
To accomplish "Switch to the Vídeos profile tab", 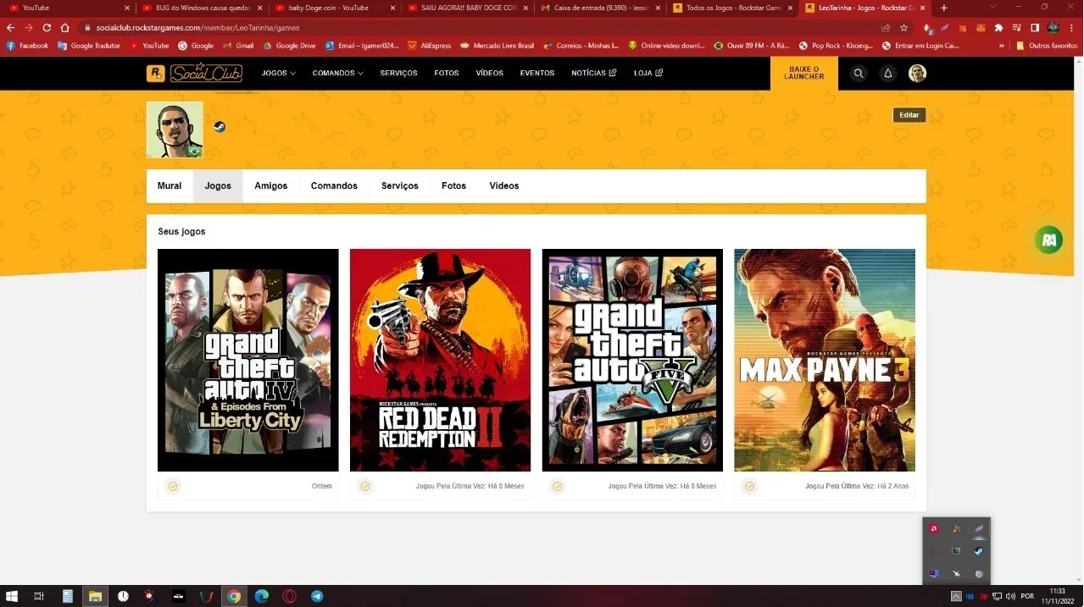I will pyautogui.click(x=504, y=186).
